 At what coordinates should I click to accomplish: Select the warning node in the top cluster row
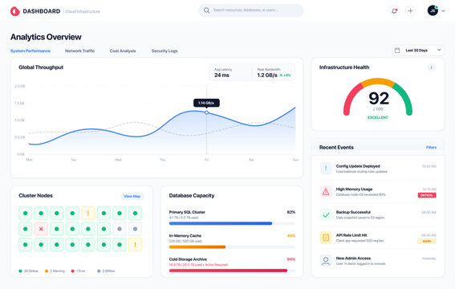pos(88,214)
